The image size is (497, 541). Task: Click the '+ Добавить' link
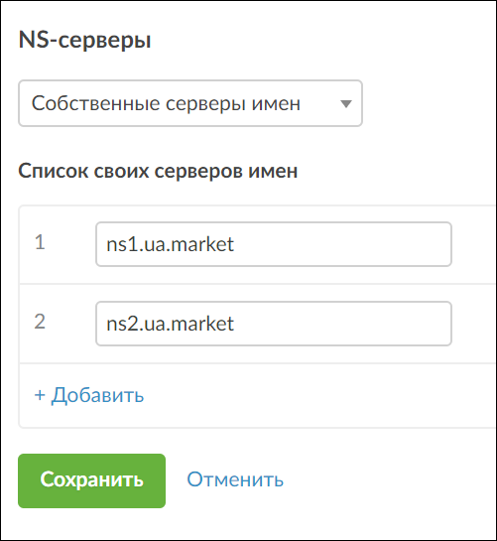89,395
